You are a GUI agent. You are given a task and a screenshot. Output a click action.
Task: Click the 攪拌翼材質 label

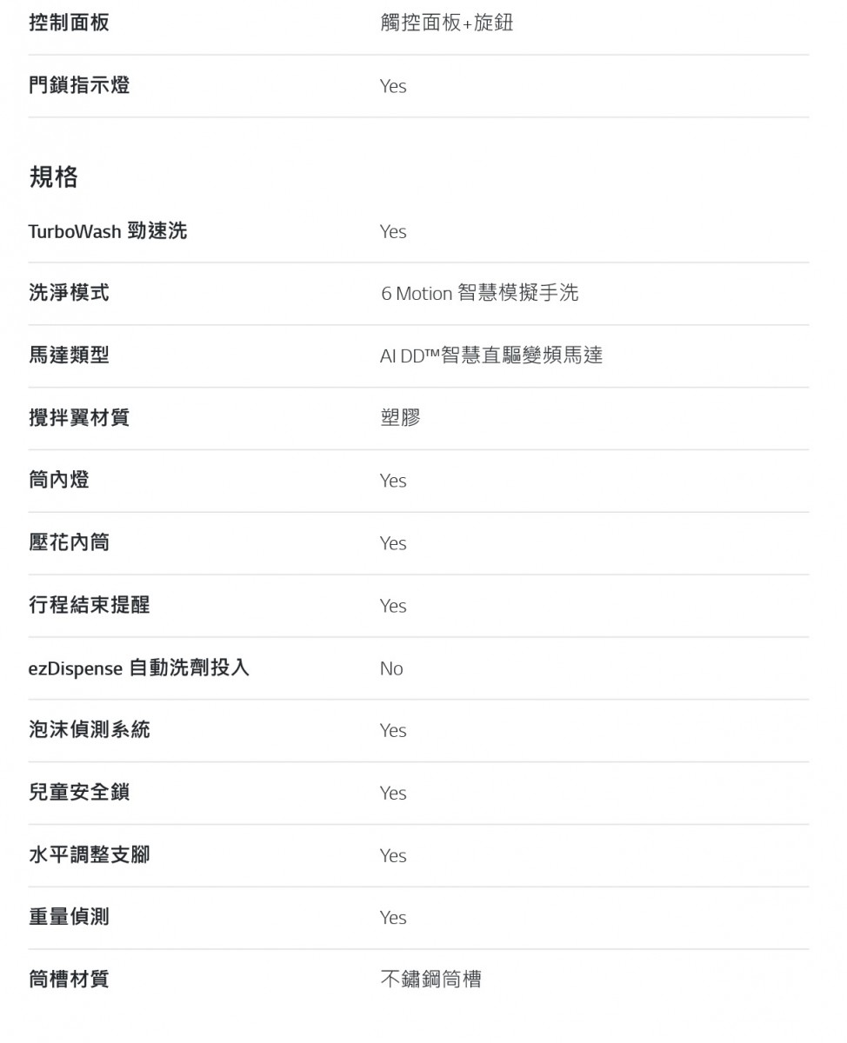(x=79, y=418)
